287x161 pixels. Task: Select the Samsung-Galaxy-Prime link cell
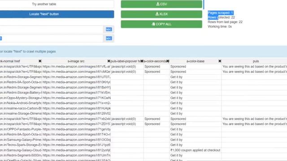tap(21, 140)
